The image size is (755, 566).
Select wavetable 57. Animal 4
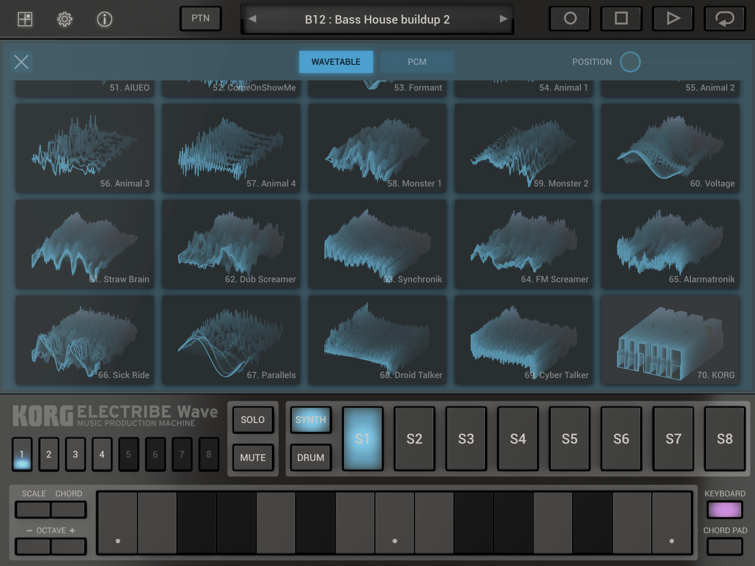[231, 148]
